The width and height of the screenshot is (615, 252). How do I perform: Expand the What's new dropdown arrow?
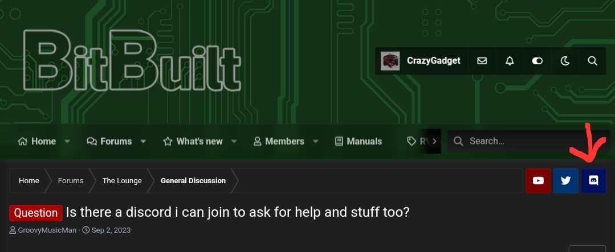point(234,141)
